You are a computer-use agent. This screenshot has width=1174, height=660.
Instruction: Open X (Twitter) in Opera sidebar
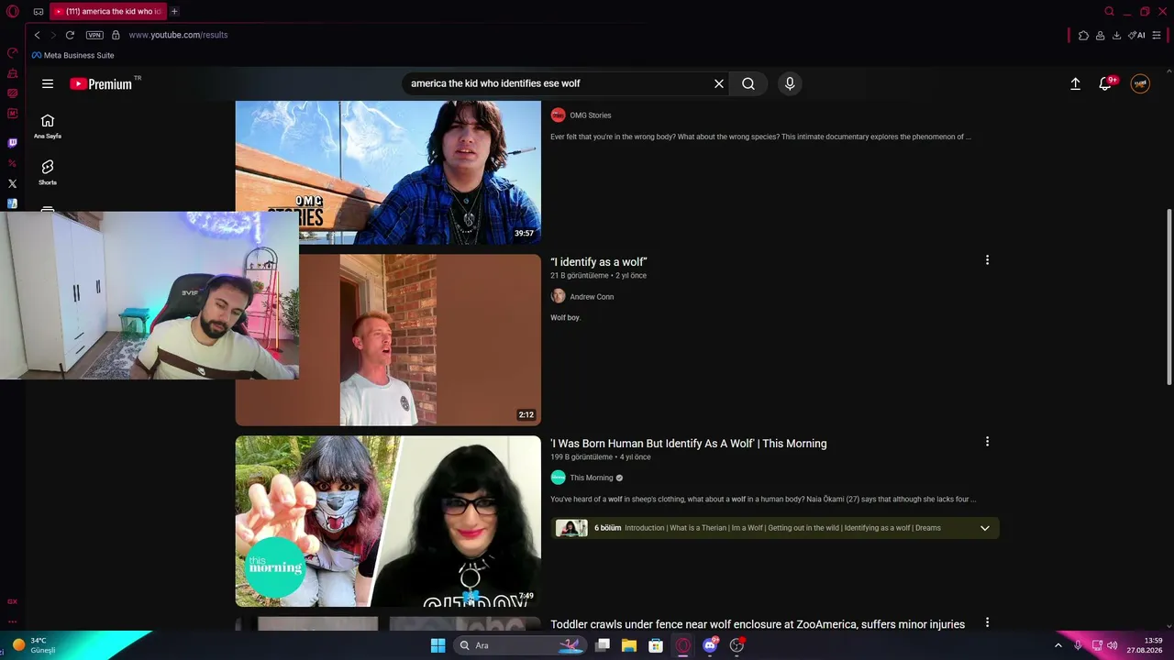pos(12,183)
